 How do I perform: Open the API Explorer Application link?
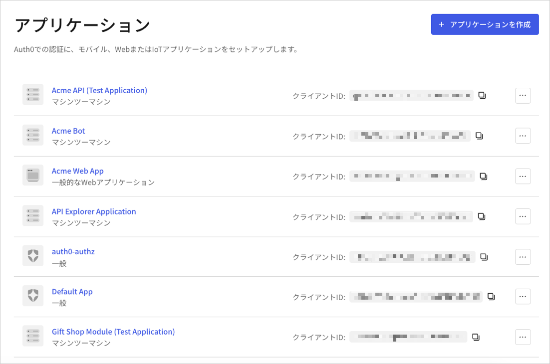93,211
